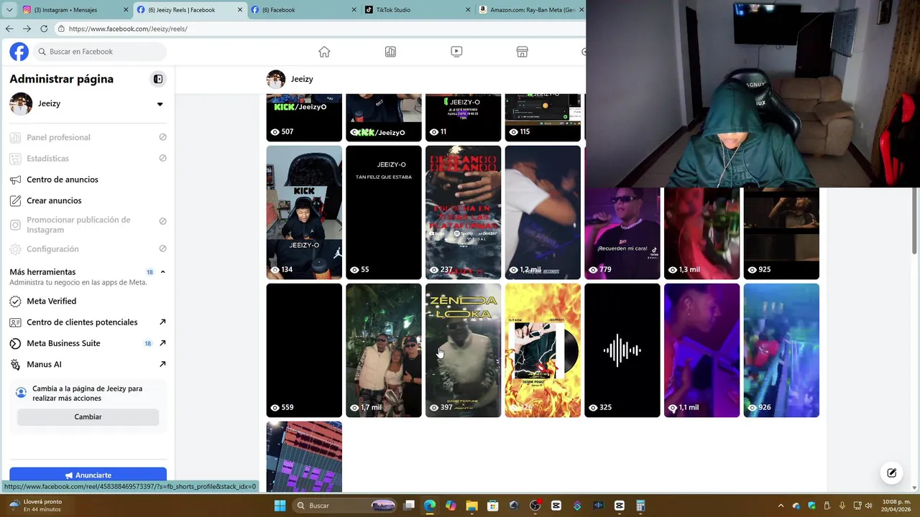Click the Buscar en Facebook search field
Screen dimensions: 920x517
click(x=99, y=52)
